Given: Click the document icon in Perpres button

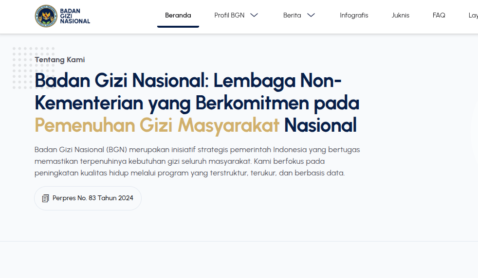Looking at the screenshot, I should tap(45, 198).
